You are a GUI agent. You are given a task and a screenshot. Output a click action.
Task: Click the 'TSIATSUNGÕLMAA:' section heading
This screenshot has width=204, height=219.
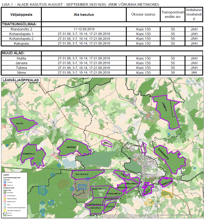[x=19, y=24]
